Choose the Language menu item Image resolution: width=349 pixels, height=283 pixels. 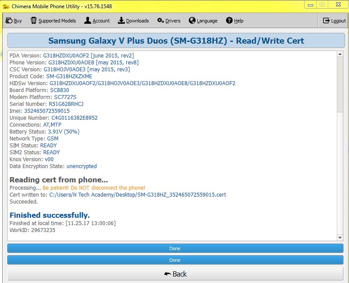(207, 21)
